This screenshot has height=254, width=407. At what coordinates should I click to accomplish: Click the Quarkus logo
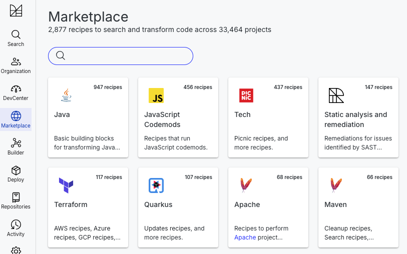click(x=156, y=185)
